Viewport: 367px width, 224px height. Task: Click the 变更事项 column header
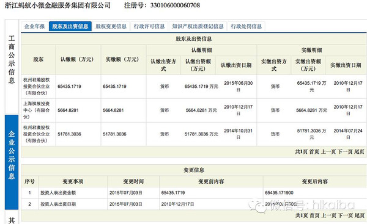73,181
